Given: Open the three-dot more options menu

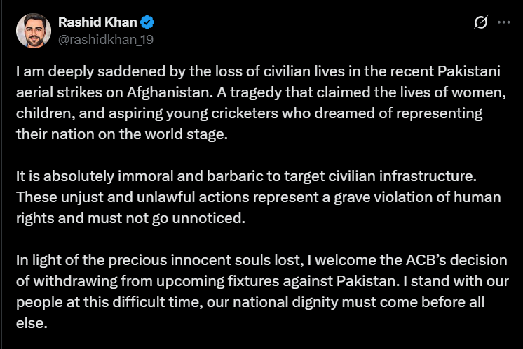Looking at the screenshot, I should [503, 23].
